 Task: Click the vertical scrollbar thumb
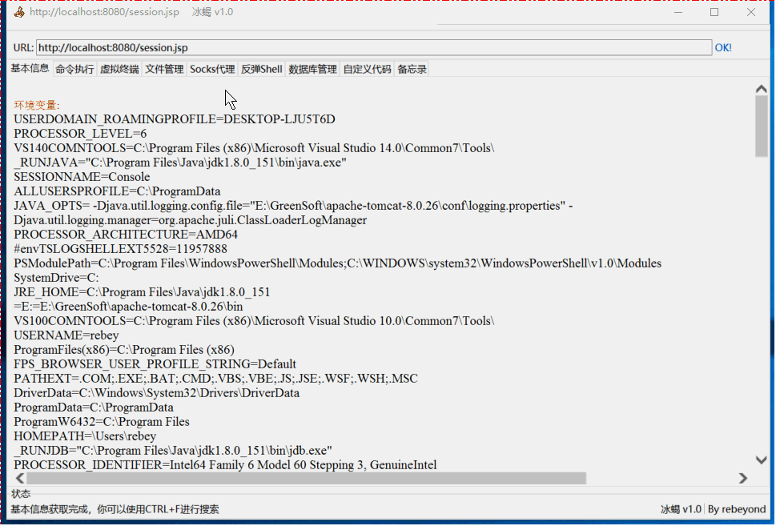761,126
